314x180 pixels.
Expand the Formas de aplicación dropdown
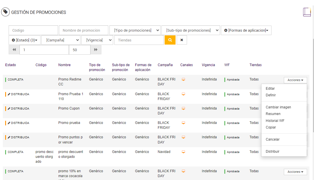coord(246,30)
